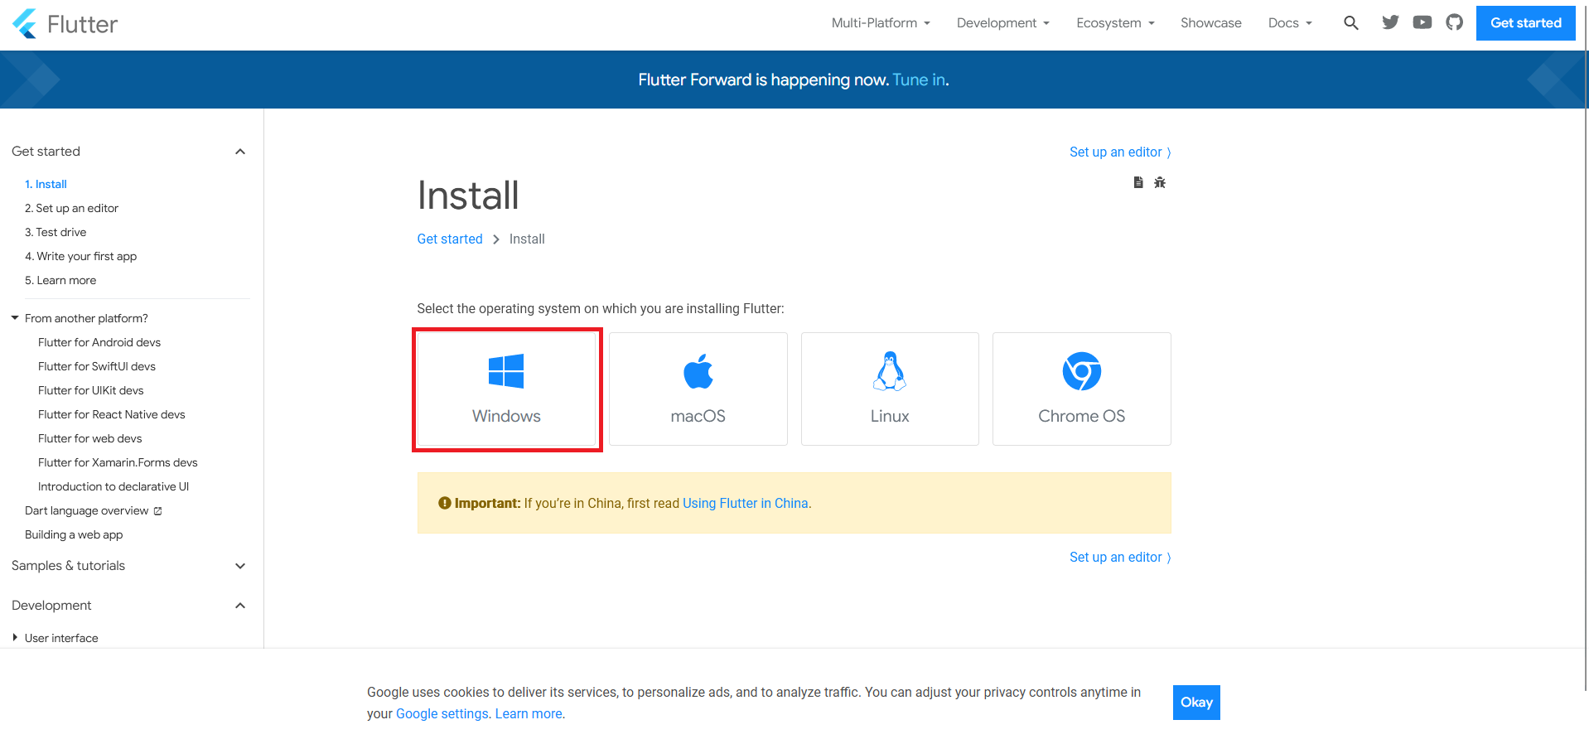Viewport: 1589px width, 744px height.
Task: Open Using Flutter in China link
Action: point(746,503)
